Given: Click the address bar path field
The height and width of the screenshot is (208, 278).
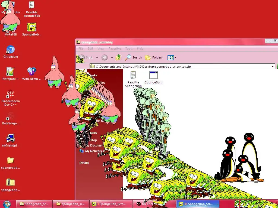Looking at the screenshot, I should 182,67.
